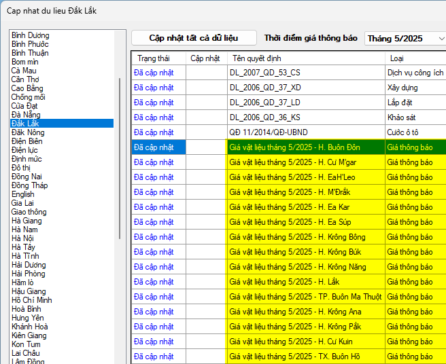Click 'Giá vật liệu tháng 5/2025 - H. Ea Kar'

pyautogui.click(x=306, y=207)
